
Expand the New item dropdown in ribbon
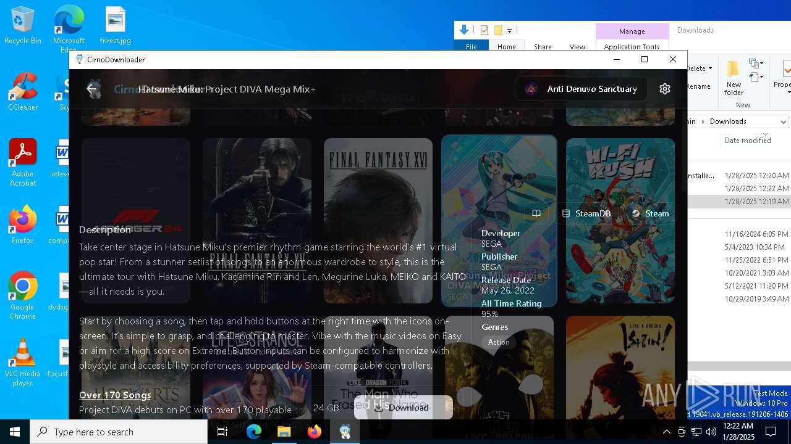(756, 64)
